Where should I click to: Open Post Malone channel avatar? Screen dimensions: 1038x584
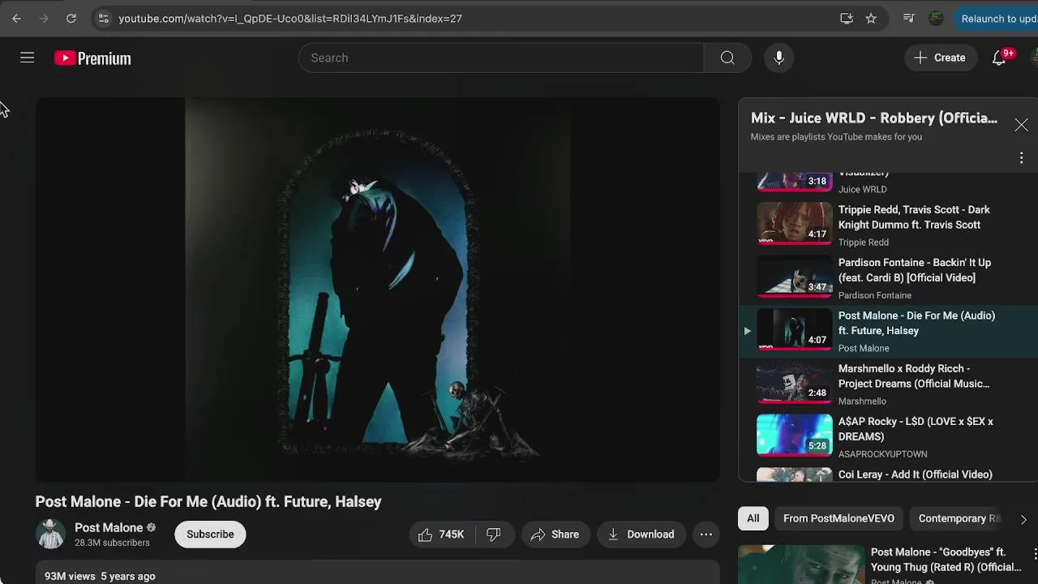[x=50, y=534]
